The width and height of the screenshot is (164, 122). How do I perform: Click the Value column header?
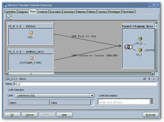(70, 103)
